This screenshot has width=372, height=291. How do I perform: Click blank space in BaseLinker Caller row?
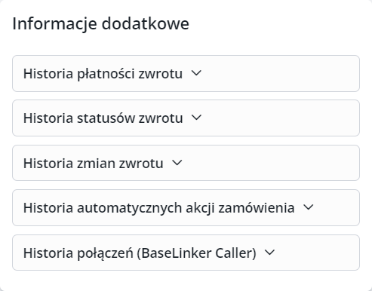click(x=317, y=253)
